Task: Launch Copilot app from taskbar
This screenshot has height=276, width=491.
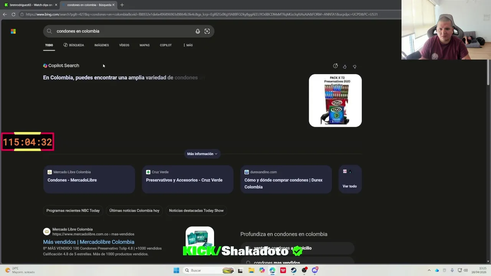Action: point(262,270)
